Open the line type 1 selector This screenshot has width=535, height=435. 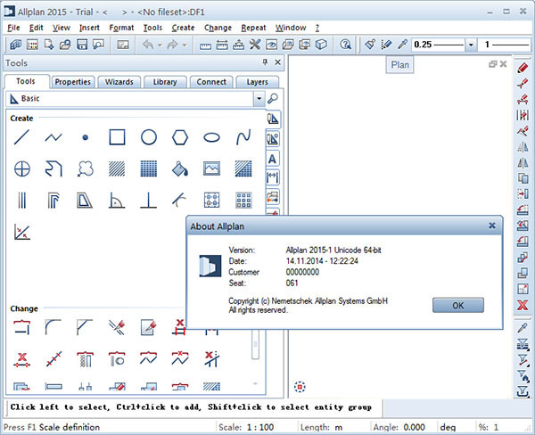pyautogui.click(x=505, y=45)
